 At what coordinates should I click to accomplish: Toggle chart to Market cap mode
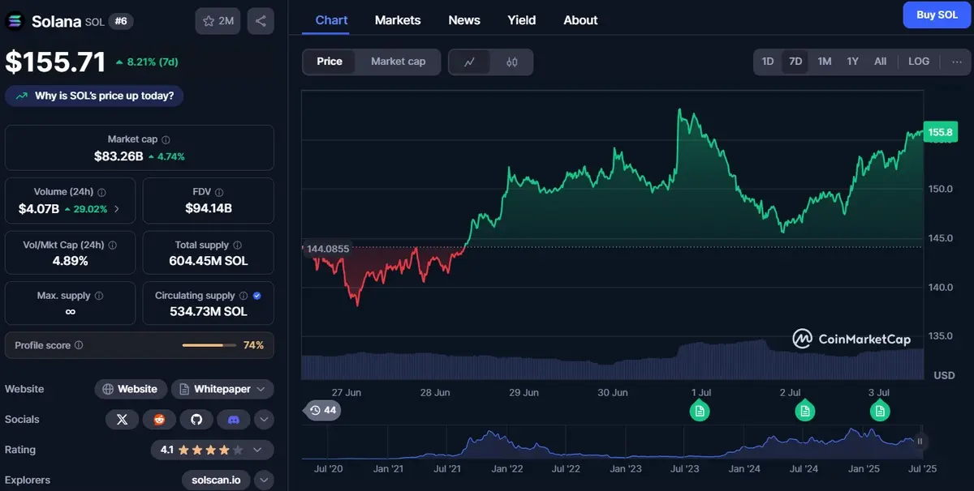pyautogui.click(x=398, y=62)
